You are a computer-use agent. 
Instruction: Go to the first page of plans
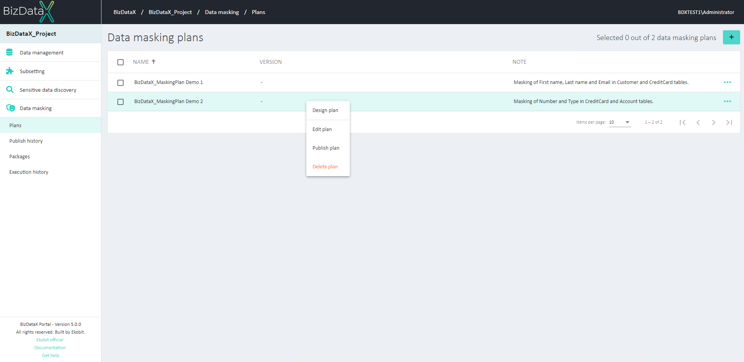pos(683,122)
